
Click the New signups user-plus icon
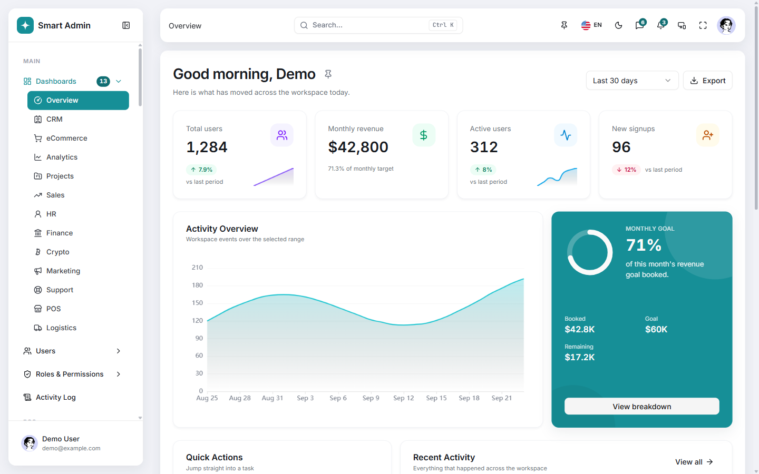click(708, 135)
